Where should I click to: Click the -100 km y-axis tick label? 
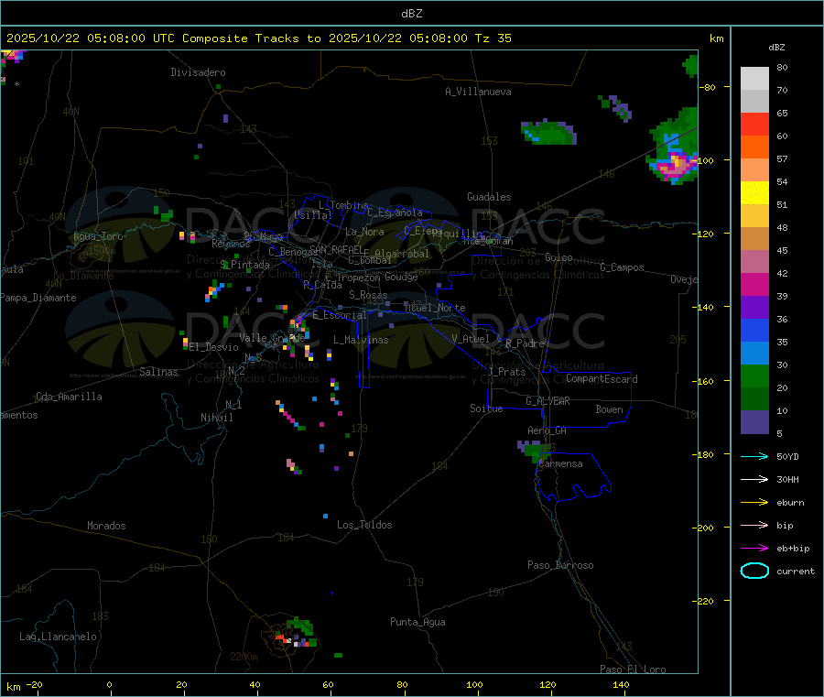(706, 160)
